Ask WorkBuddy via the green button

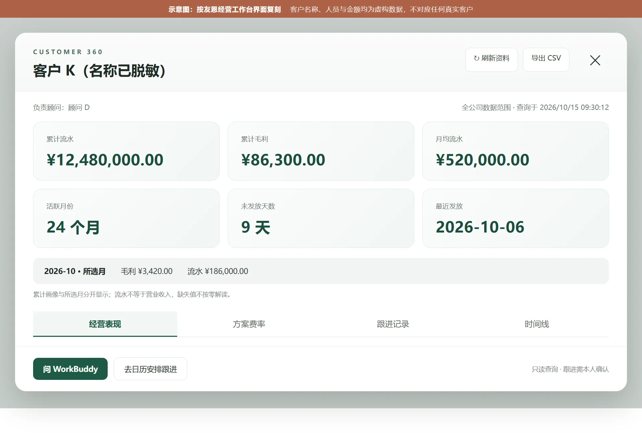click(70, 369)
